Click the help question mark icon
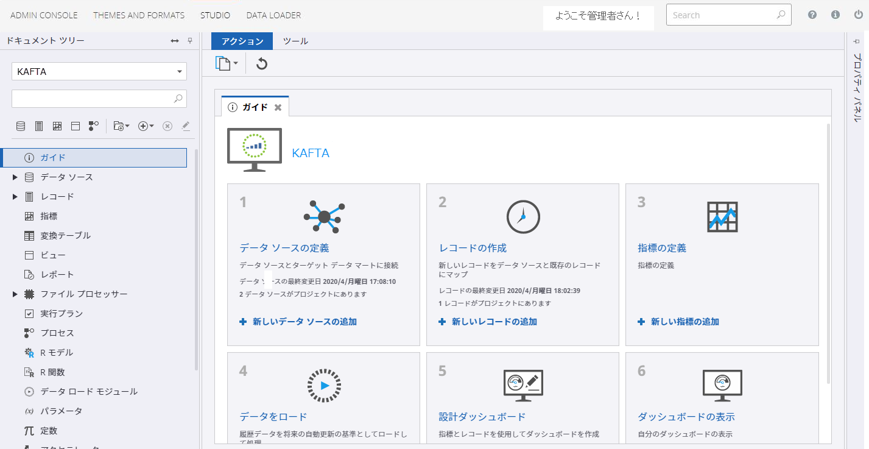Viewport: 869px width, 449px height. (x=812, y=15)
